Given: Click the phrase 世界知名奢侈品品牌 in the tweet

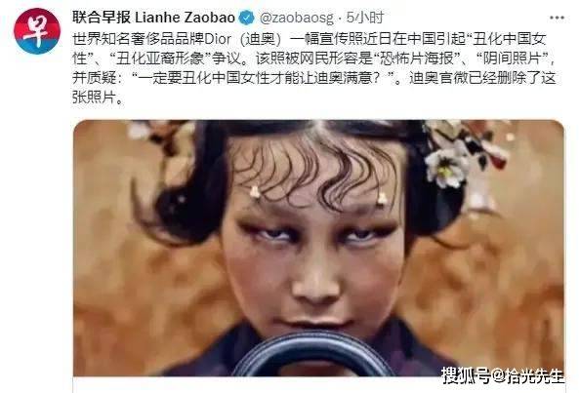Looking at the screenshot, I should coord(139,39).
